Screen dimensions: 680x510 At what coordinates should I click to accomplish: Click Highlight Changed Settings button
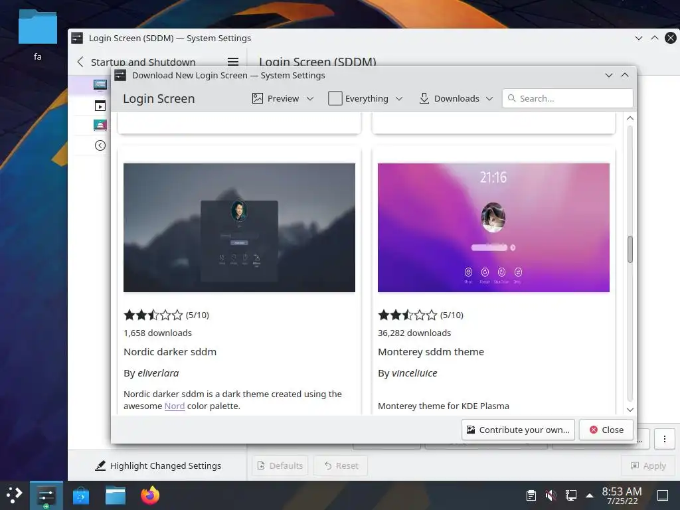coord(158,466)
